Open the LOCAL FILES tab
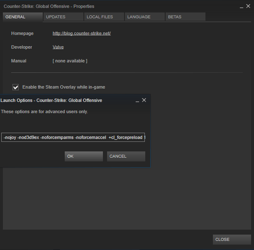Viewport: 254px width, 250px height. click(x=104, y=17)
